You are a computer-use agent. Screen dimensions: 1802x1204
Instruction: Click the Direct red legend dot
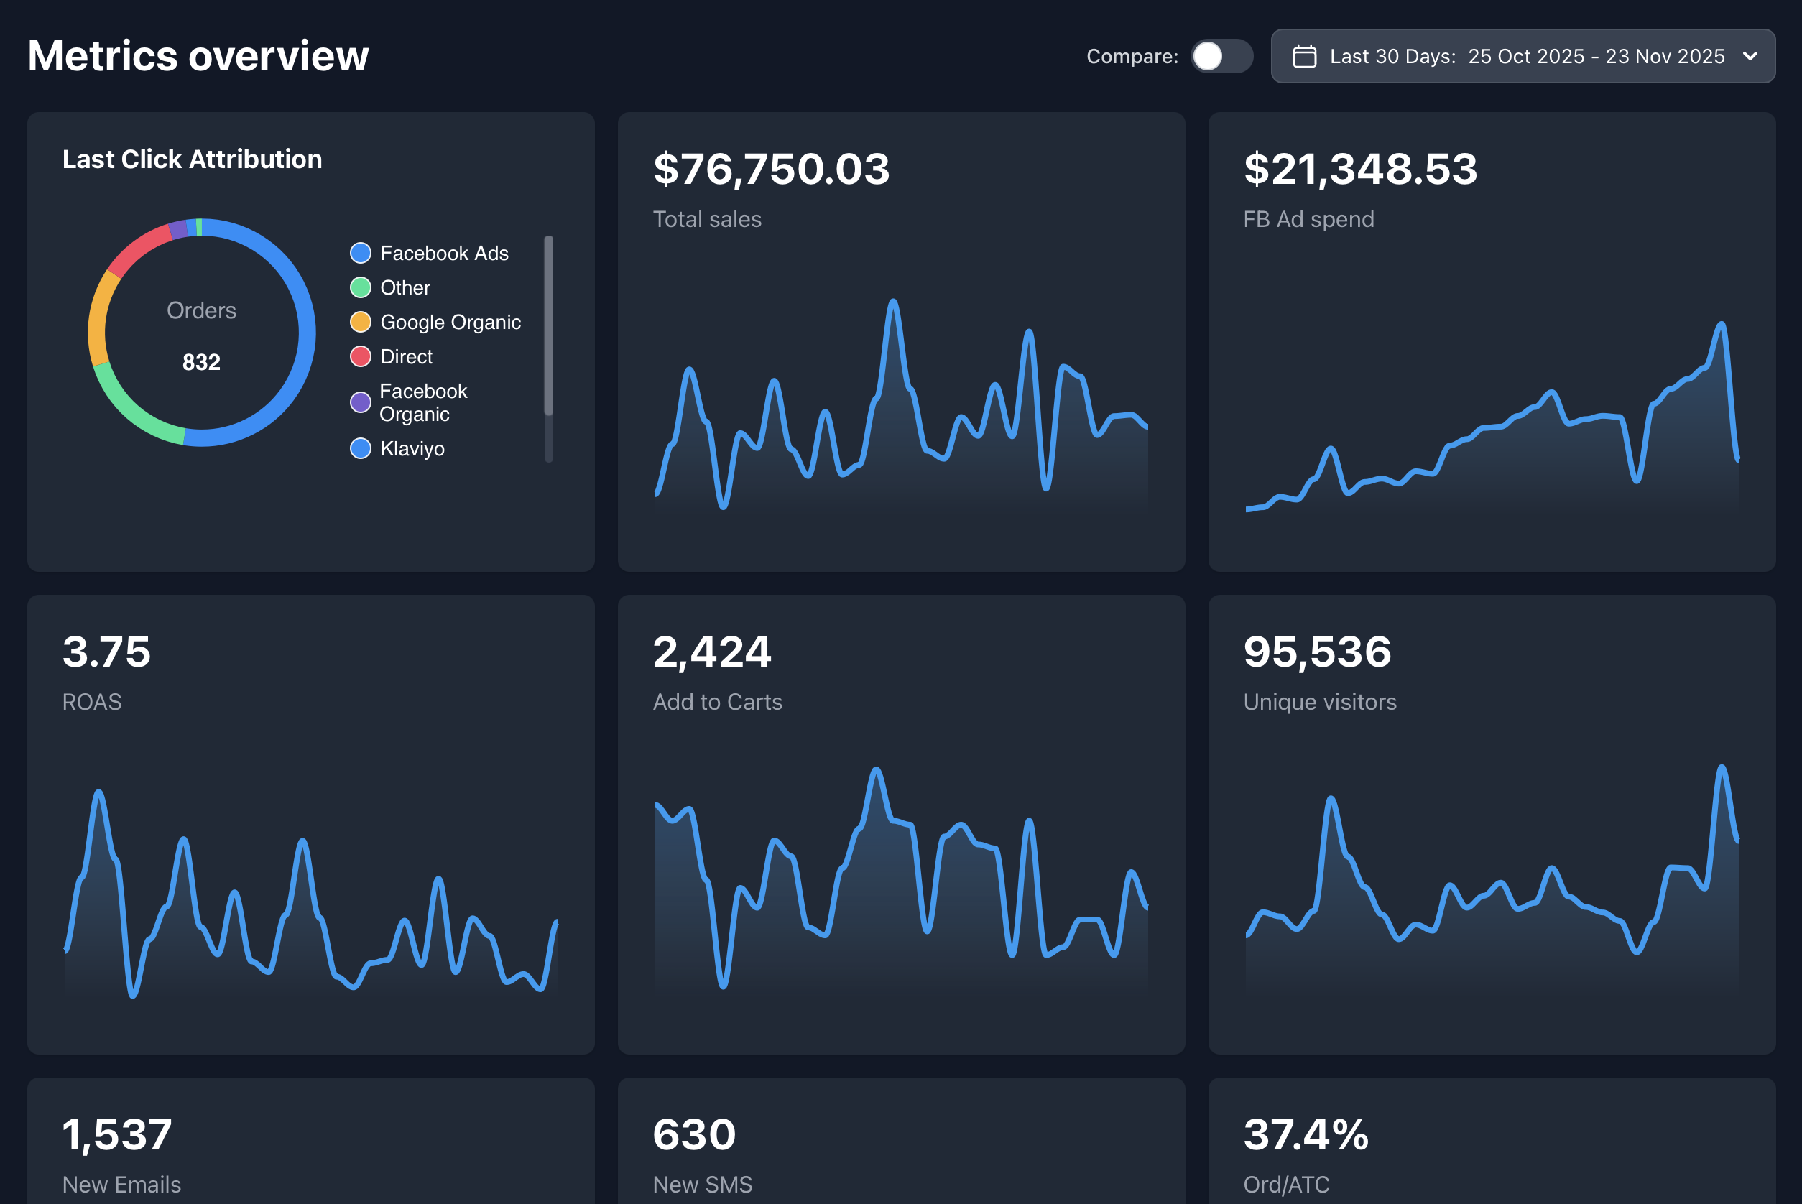(x=360, y=356)
